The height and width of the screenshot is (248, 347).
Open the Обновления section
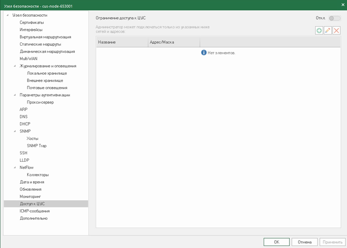pyautogui.click(x=31, y=190)
